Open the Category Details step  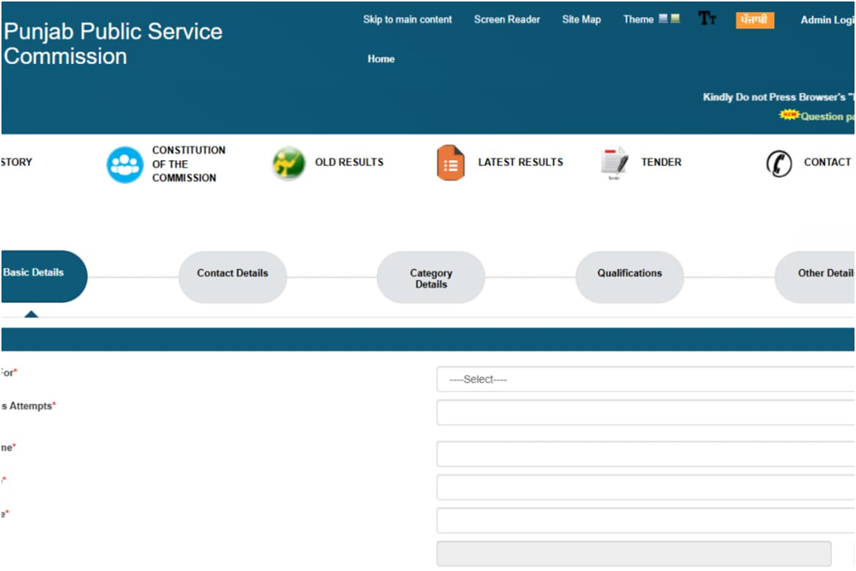(431, 278)
